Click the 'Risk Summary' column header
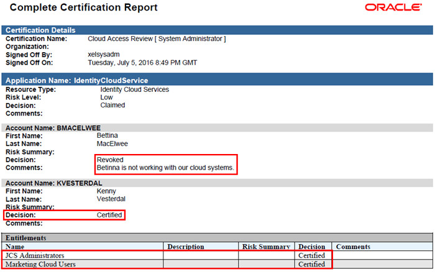This screenshot has width=435, height=272. tap(267, 247)
